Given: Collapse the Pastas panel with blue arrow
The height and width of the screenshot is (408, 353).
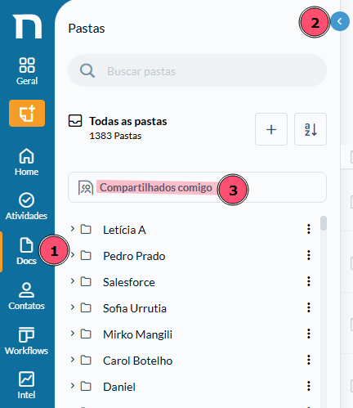Looking at the screenshot, I should (340, 21).
